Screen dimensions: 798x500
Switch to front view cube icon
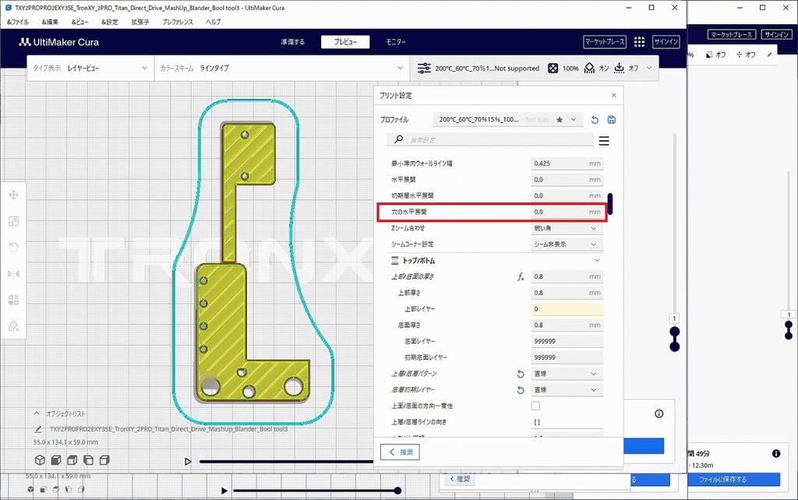pyautogui.click(x=56, y=460)
